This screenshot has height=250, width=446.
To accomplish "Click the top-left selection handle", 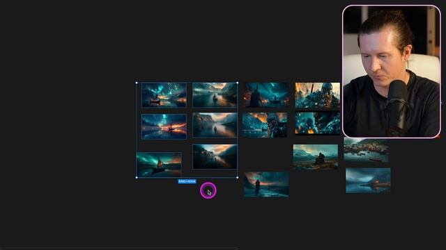I will (137, 83).
